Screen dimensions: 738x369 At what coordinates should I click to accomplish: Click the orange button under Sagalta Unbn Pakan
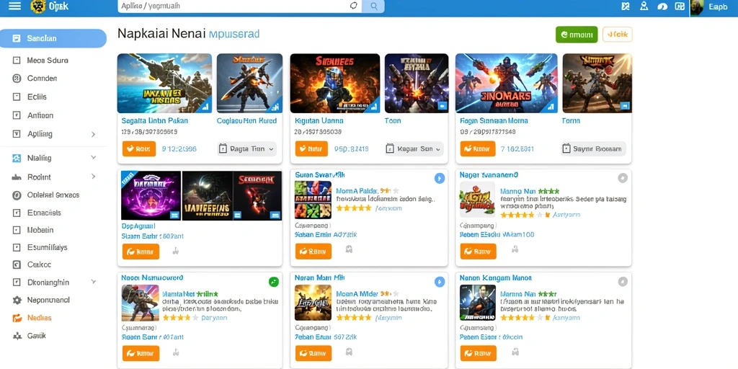(x=139, y=149)
